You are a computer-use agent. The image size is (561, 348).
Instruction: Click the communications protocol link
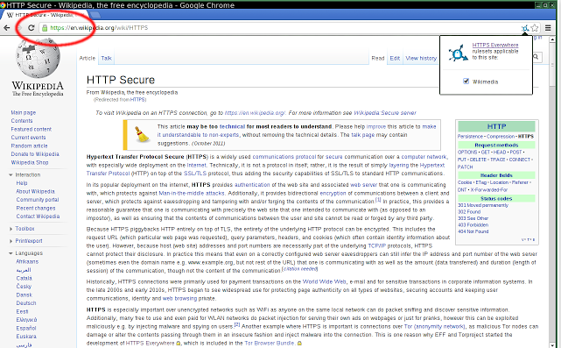(x=284, y=157)
